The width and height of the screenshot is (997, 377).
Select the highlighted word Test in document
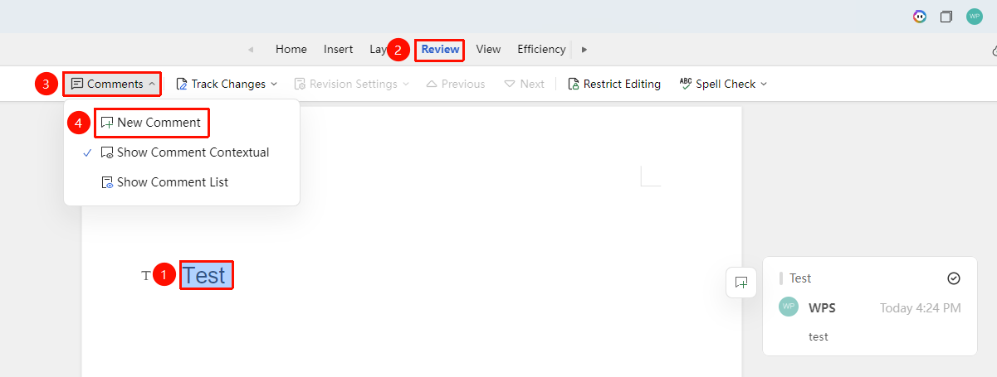click(x=204, y=275)
